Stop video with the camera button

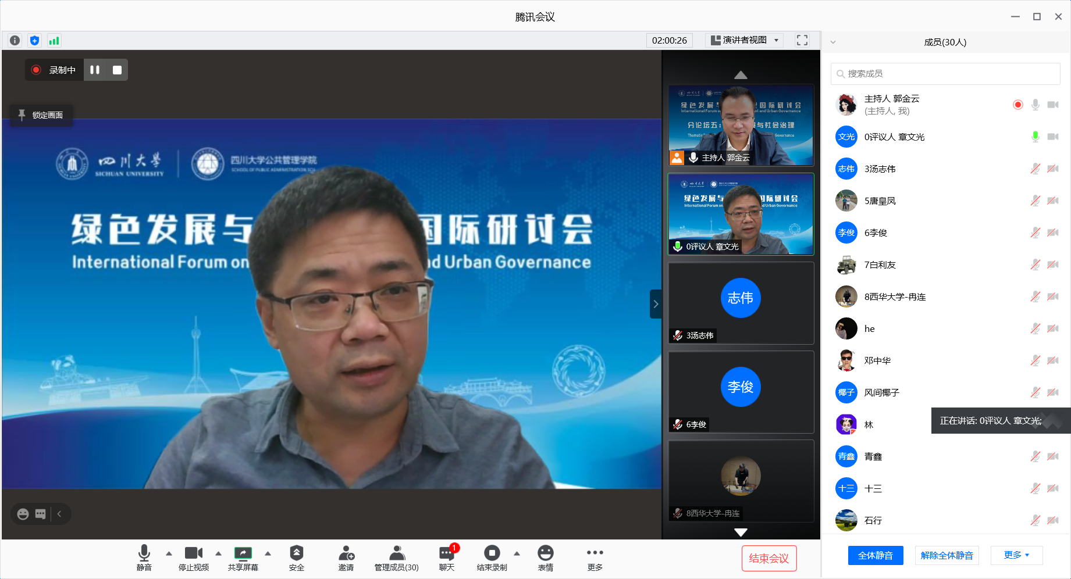tap(193, 557)
